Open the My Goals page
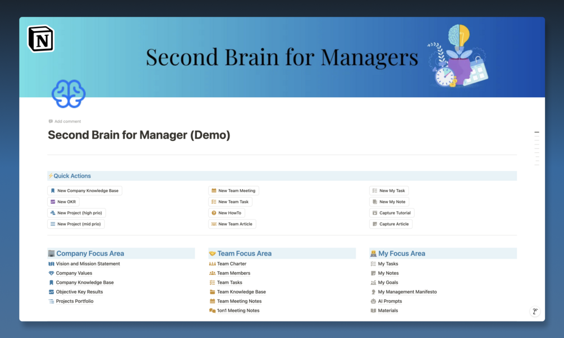 388,282
